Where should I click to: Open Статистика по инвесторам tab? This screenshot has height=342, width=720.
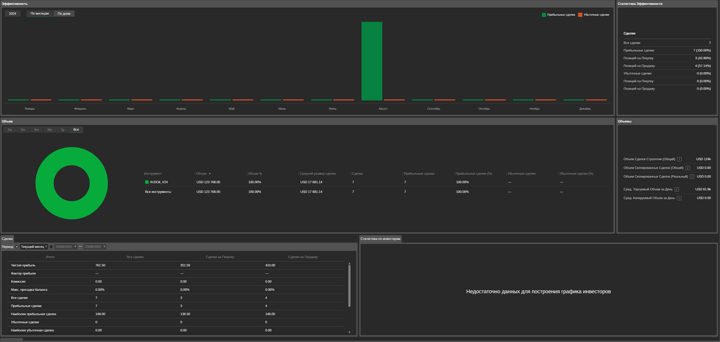pos(381,239)
